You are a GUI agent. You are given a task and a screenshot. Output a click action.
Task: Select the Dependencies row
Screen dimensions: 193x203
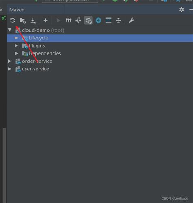pos(100,53)
